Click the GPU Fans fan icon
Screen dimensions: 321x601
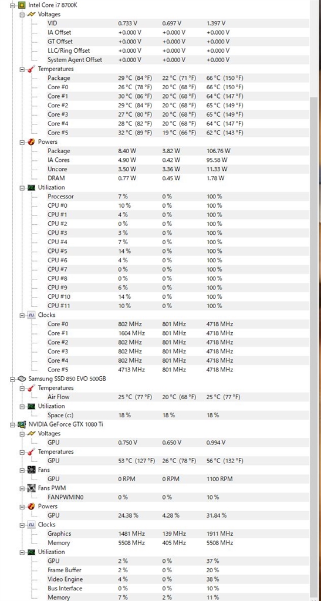pos(32,470)
